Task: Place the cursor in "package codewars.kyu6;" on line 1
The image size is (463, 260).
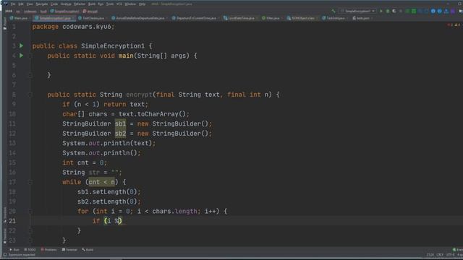Action: (x=73, y=27)
